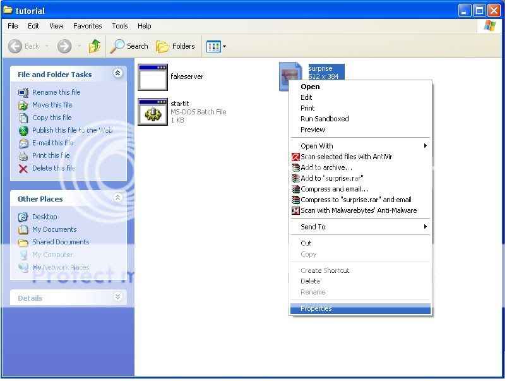Open Forward history dropdown arrow
Viewport: 507px width, 381px height.
(80, 46)
